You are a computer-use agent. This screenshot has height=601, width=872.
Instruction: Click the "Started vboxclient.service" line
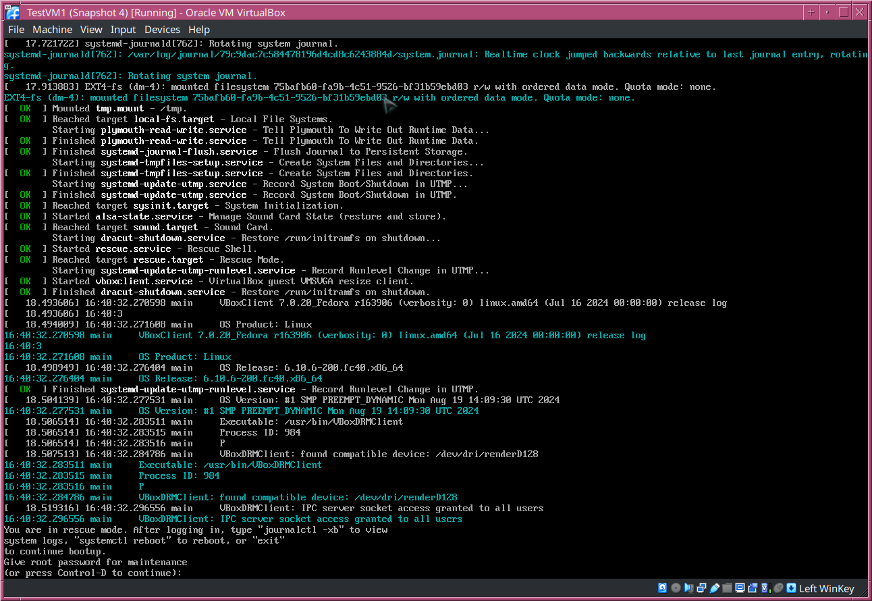(x=209, y=281)
